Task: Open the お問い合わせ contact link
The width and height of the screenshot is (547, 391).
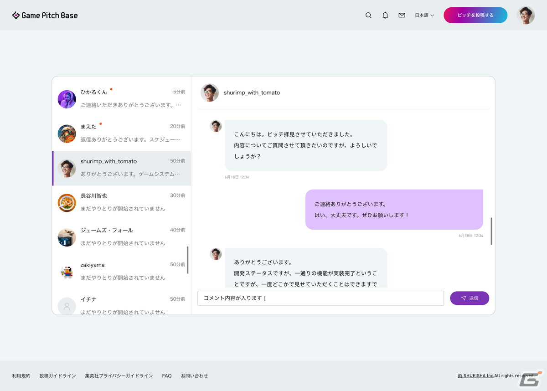Action: pos(194,376)
